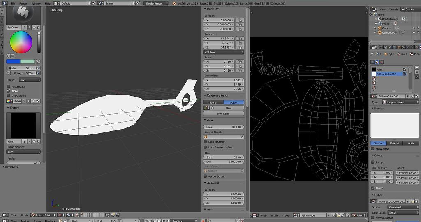This screenshot has width=421, height=222.
Task: Click the viewport shading selector icon
Action: (60, 215)
